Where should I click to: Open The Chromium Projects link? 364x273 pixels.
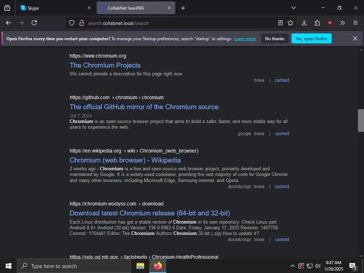105,65
